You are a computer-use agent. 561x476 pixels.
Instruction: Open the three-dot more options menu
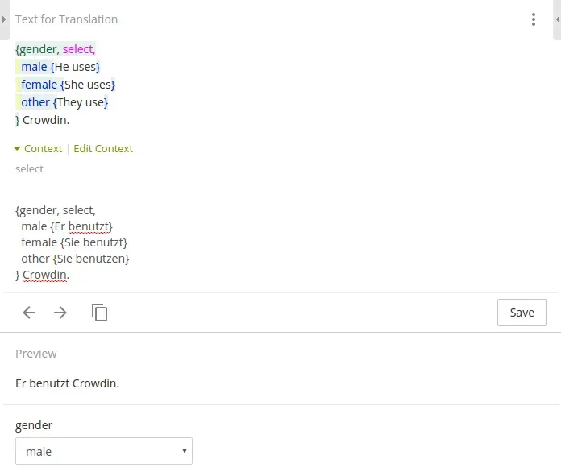click(x=534, y=19)
